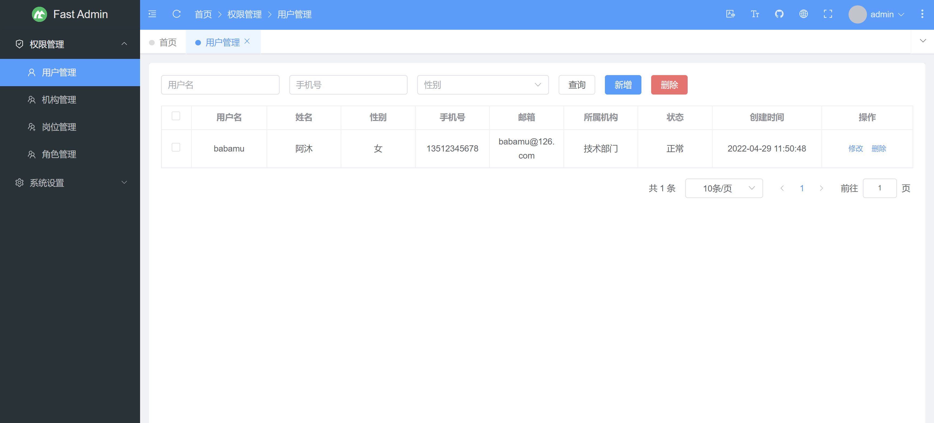Open 角色管理 from the sidebar

[x=59, y=154]
